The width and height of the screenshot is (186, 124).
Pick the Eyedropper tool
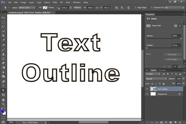[x=3, y=40]
